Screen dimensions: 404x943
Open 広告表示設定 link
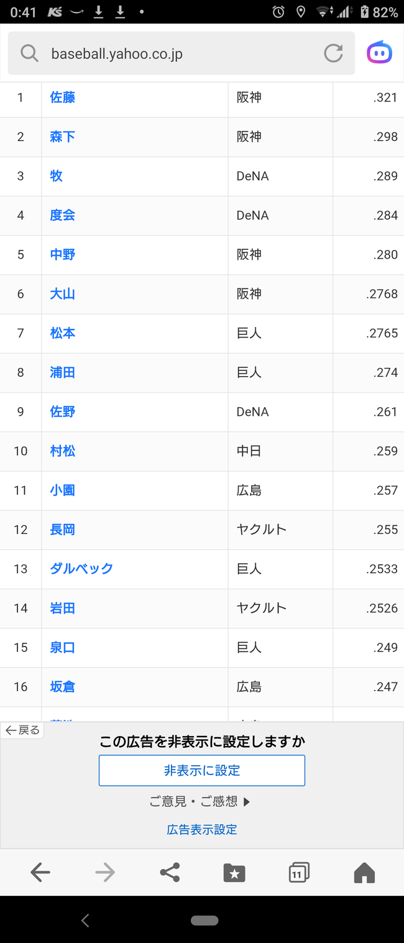(x=202, y=829)
